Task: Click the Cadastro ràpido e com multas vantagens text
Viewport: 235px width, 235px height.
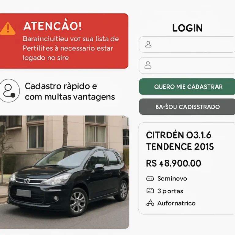Action: pyautogui.click(x=70, y=91)
